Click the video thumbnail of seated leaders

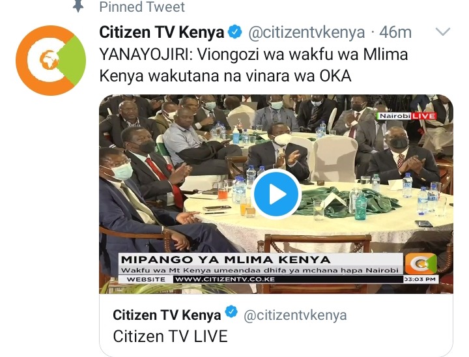(276, 194)
